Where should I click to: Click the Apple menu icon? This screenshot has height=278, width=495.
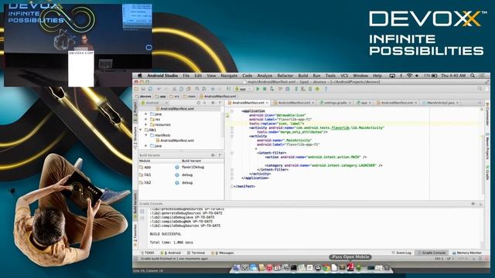click(x=140, y=76)
